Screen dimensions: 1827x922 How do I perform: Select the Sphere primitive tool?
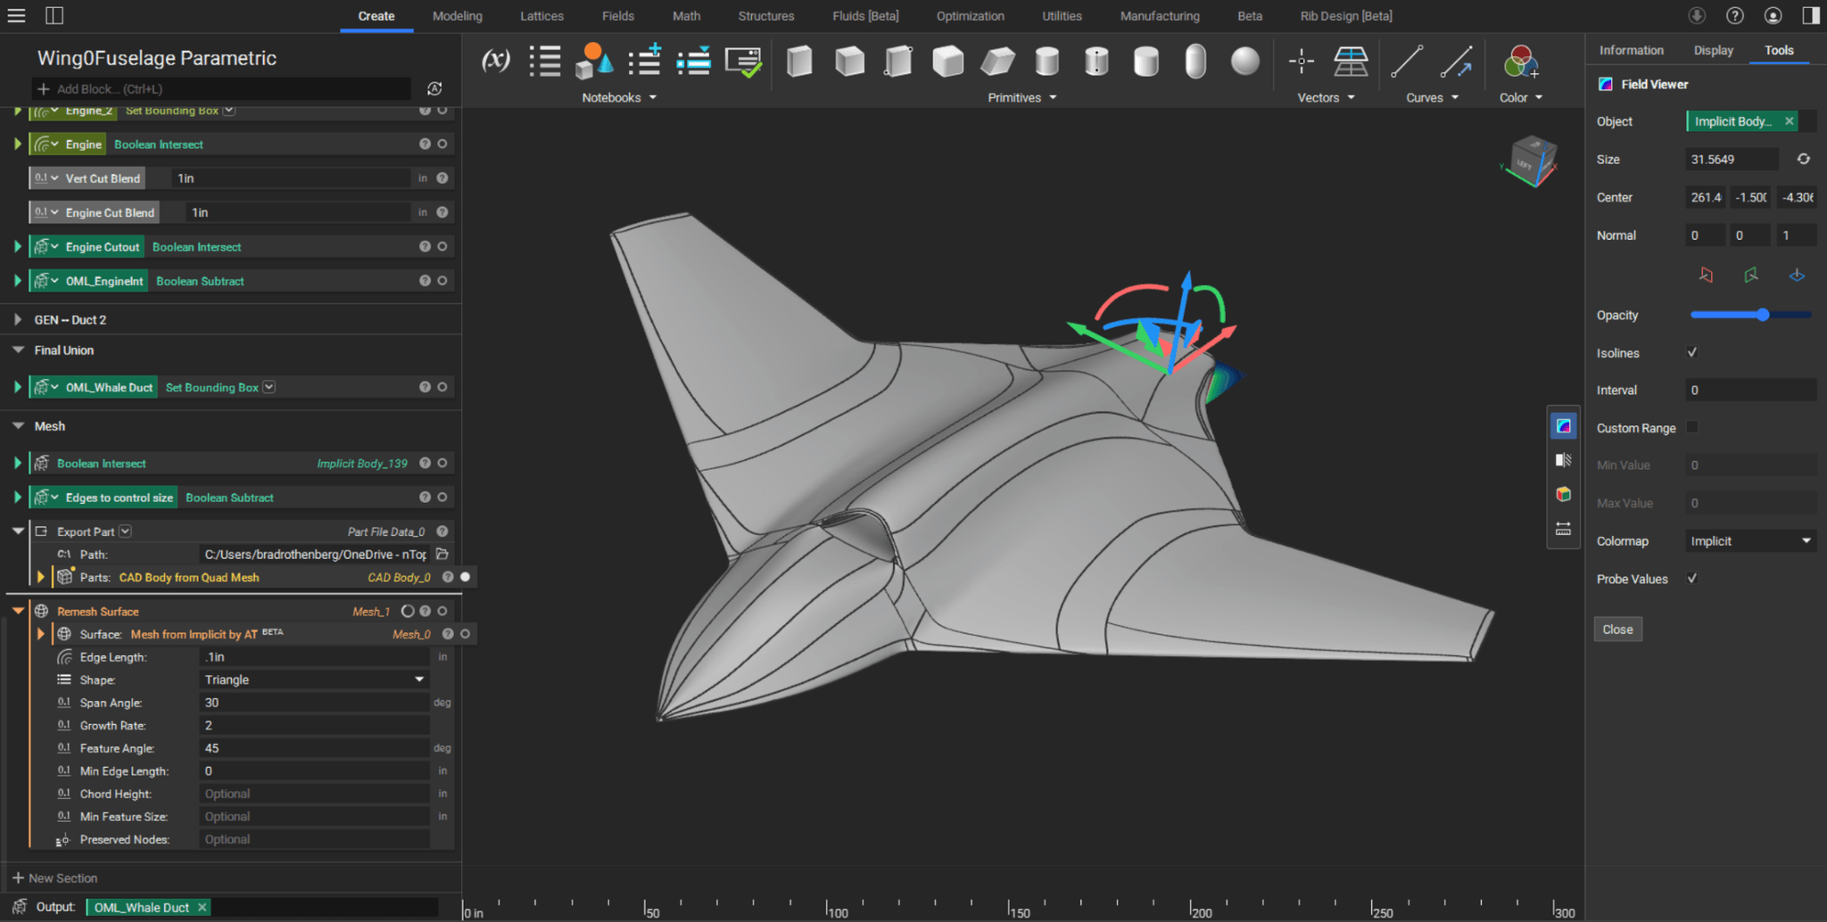coord(1244,61)
